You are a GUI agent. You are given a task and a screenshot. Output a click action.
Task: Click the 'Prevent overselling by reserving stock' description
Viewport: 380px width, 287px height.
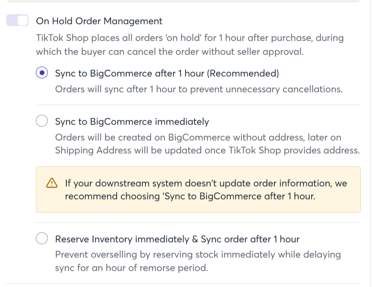click(198, 255)
